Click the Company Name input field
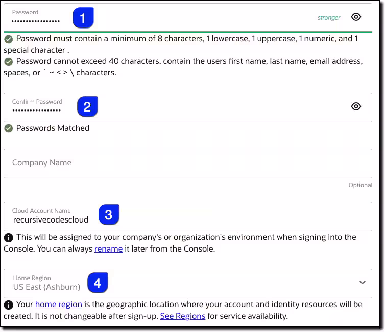The image size is (385, 332). [188, 163]
